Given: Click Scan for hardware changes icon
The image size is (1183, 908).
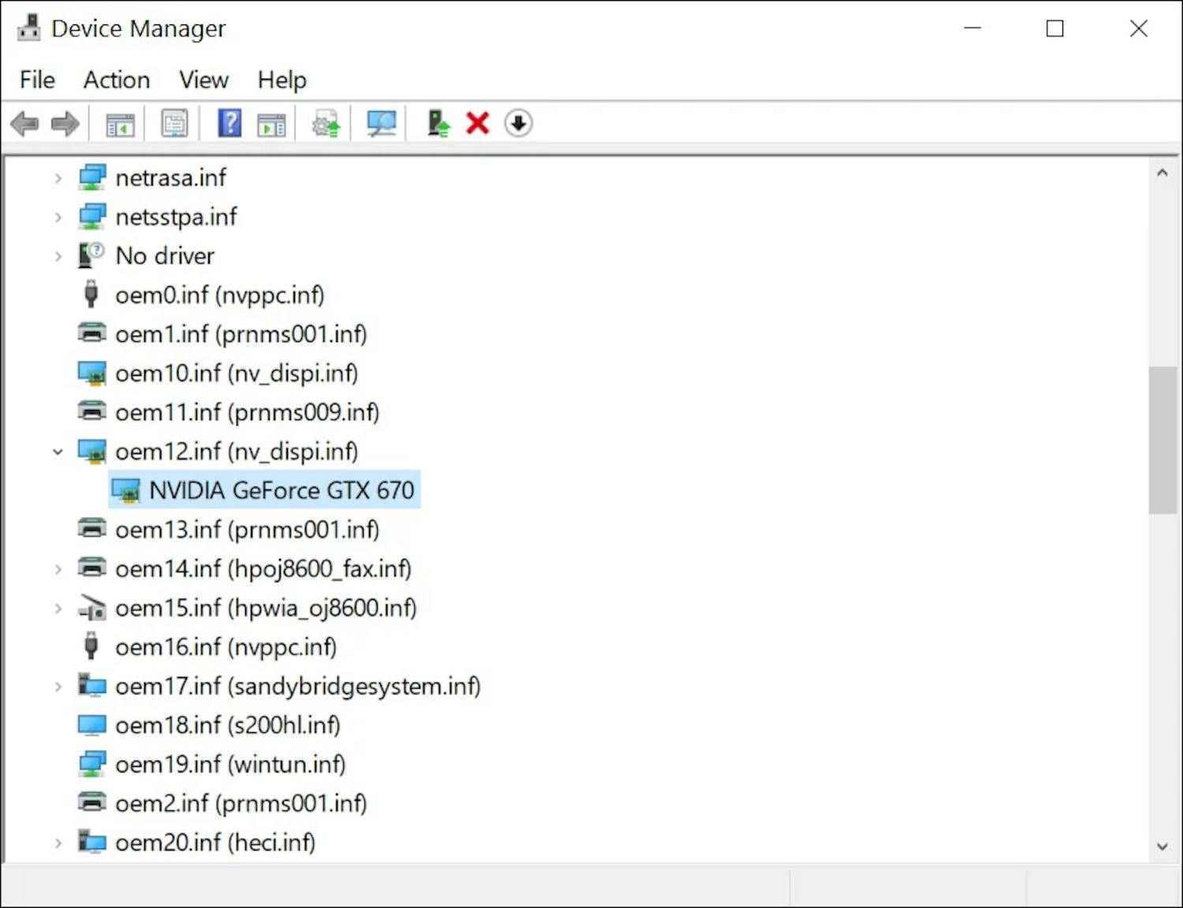Looking at the screenshot, I should tap(382, 124).
